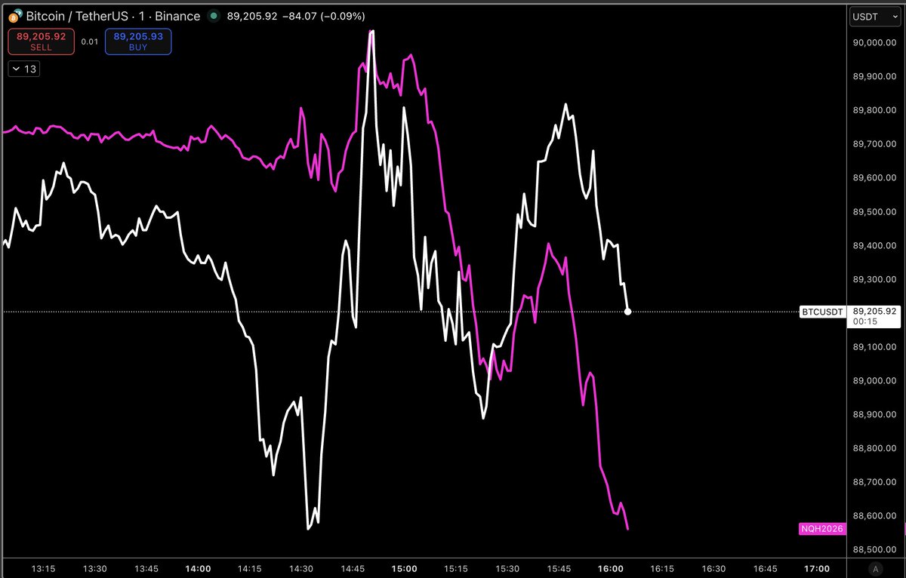Click 15:00 on the time axis
The width and height of the screenshot is (906, 578).
[405, 569]
